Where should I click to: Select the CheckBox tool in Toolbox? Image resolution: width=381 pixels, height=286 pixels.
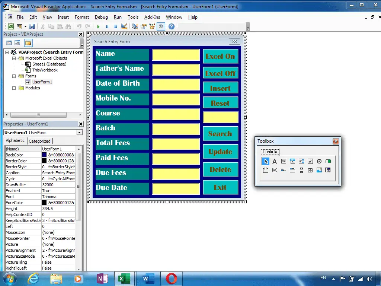tap(310, 161)
